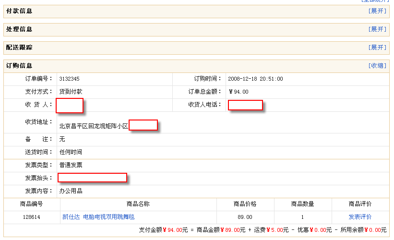Click the redacted 收货人电话 box
394x240 pixels.
[245, 105]
